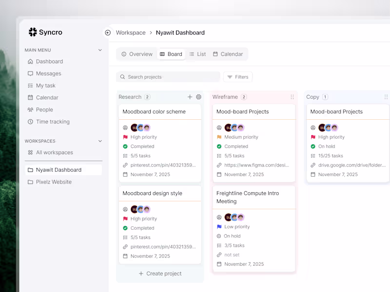This screenshot has width=390, height=292.
Task: Click the Search projects field
Action: pyautogui.click(x=168, y=77)
